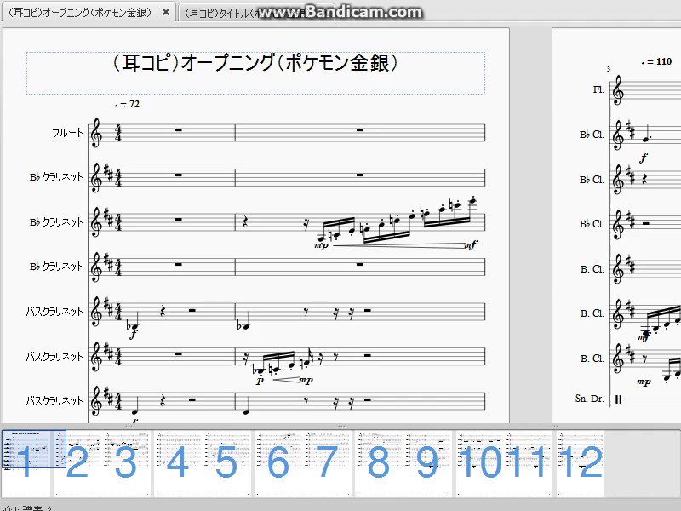The height and width of the screenshot is (511, 681).
Task: Click the Sn. Dr. staff label
Action: point(589,399)
